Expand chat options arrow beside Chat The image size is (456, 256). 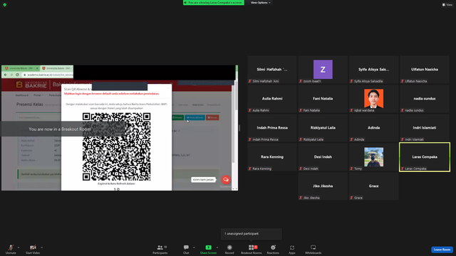click(194, 247)
